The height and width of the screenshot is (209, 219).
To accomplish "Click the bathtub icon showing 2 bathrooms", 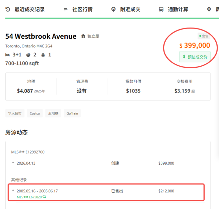I will pos(28,55).
